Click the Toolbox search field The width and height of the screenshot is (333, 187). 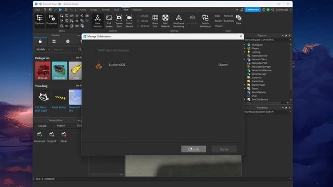[x=65, y=49]
